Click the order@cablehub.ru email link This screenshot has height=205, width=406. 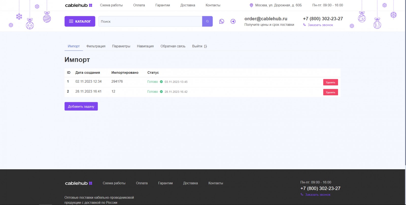[x=266, y=19]
